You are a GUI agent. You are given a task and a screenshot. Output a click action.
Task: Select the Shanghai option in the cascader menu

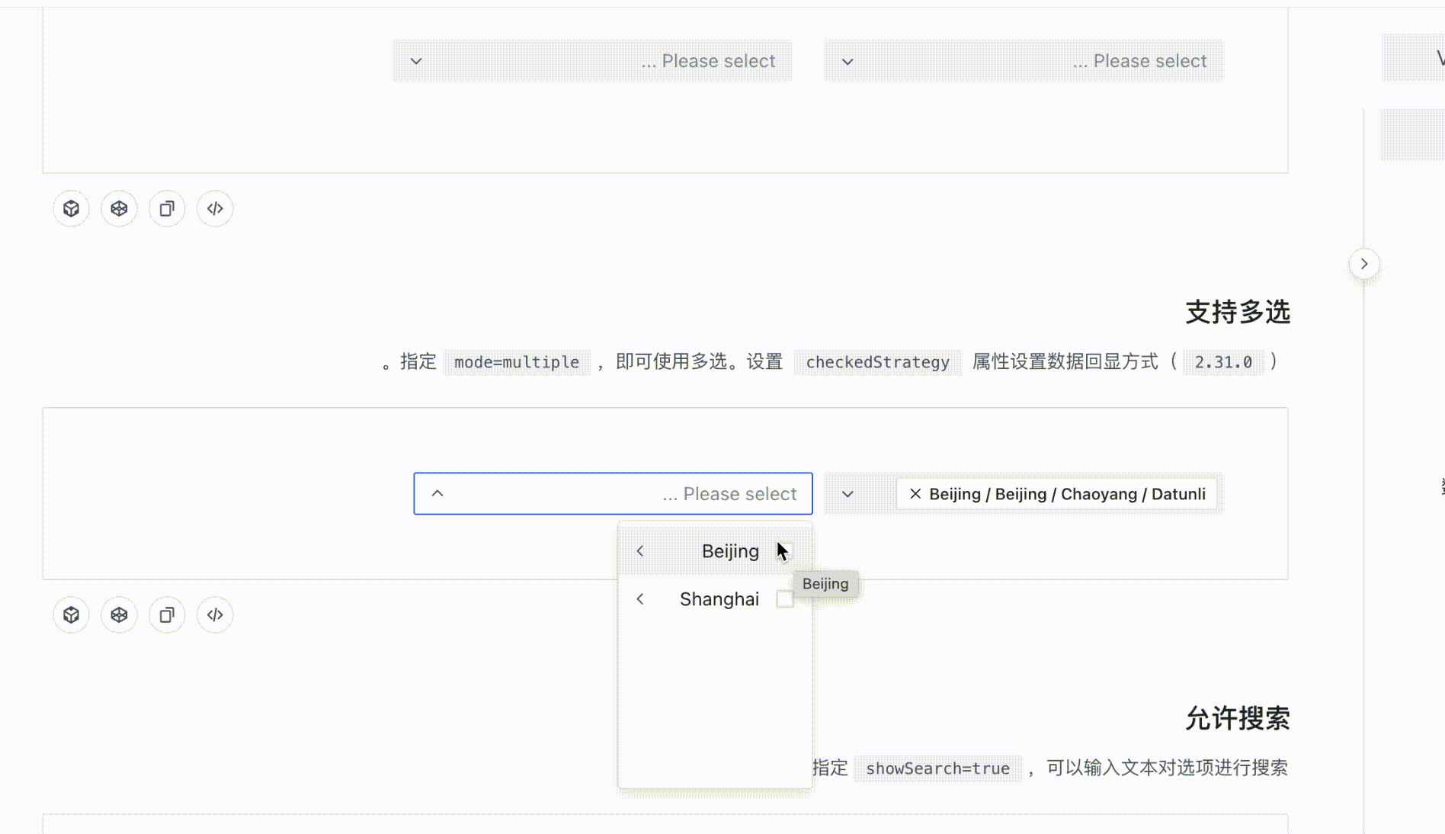click(719, 599)
